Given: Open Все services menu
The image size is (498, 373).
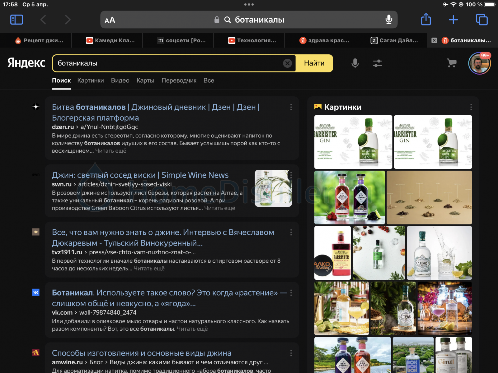Looking at the screenshot, I should (x=209, y=81).
